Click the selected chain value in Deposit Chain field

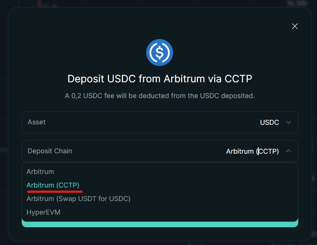click(x=252, y=151)
